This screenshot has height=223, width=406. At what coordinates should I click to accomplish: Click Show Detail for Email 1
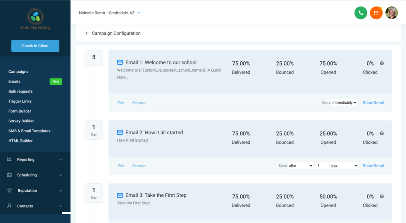click(x=373, y=103)
